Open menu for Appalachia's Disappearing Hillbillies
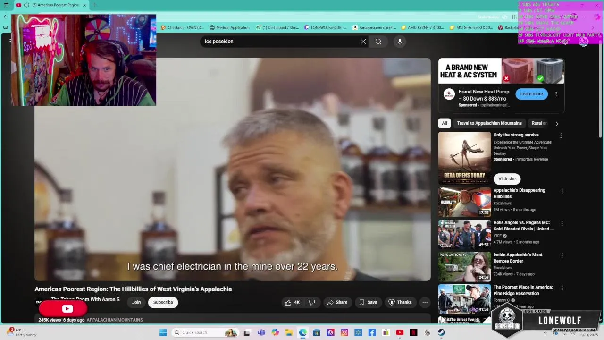 pyautogui.click(x=562, y=191)
